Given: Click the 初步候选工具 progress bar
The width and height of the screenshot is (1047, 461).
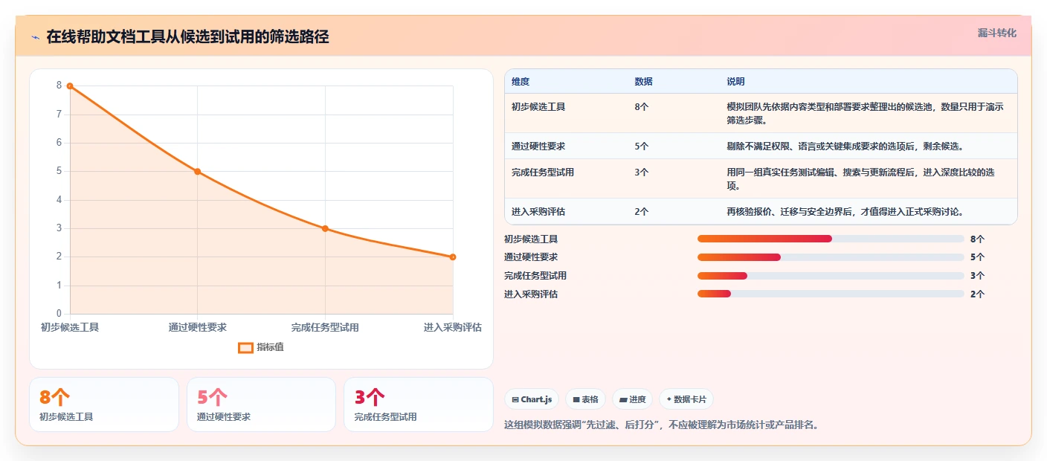Looking at the screenshot, I should click(831, 239).
